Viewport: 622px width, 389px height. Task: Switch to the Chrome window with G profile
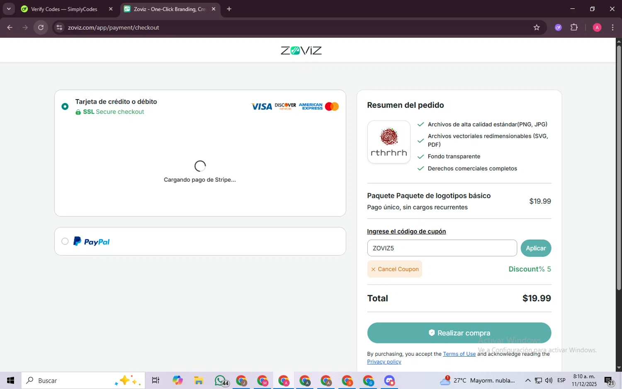pyautogui.click(x=369, y=381)
